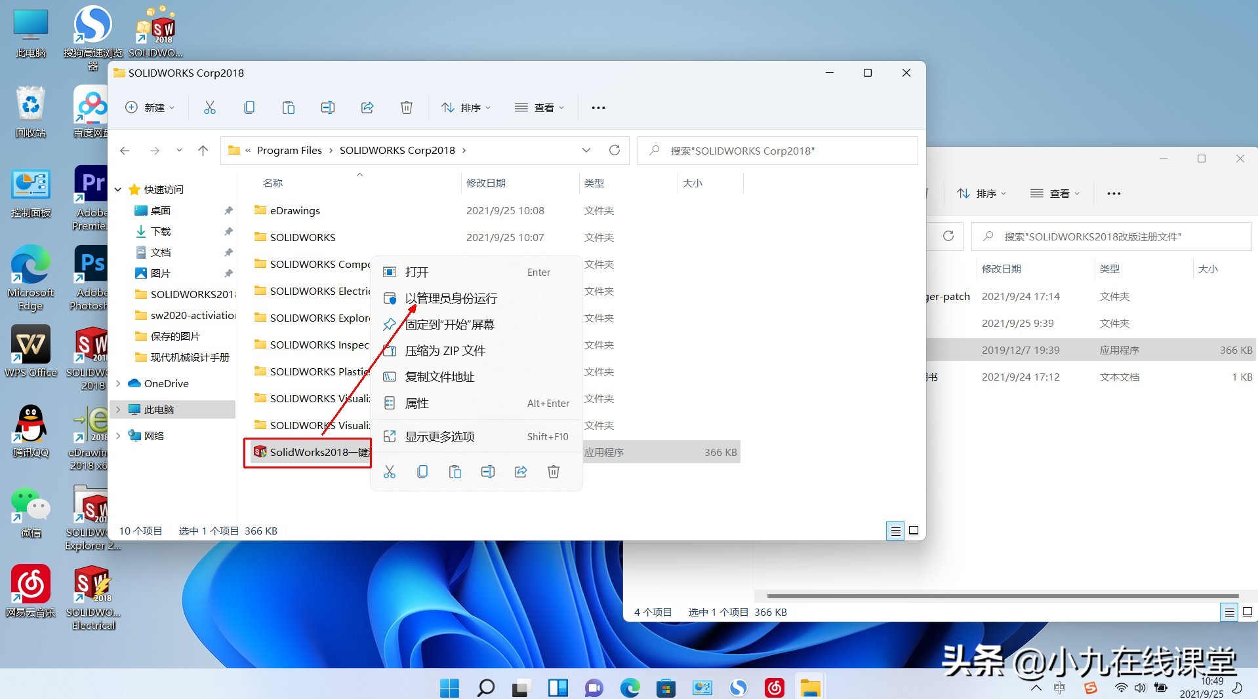This screenshot has height=699, width=1258.
Task: Click the back navigation arrow
Action: (125, 150)
